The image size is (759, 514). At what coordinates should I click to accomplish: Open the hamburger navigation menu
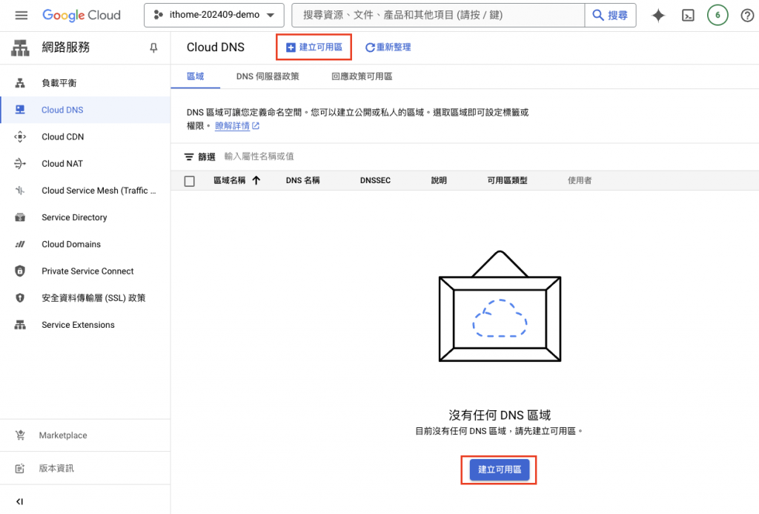(21, 16)
